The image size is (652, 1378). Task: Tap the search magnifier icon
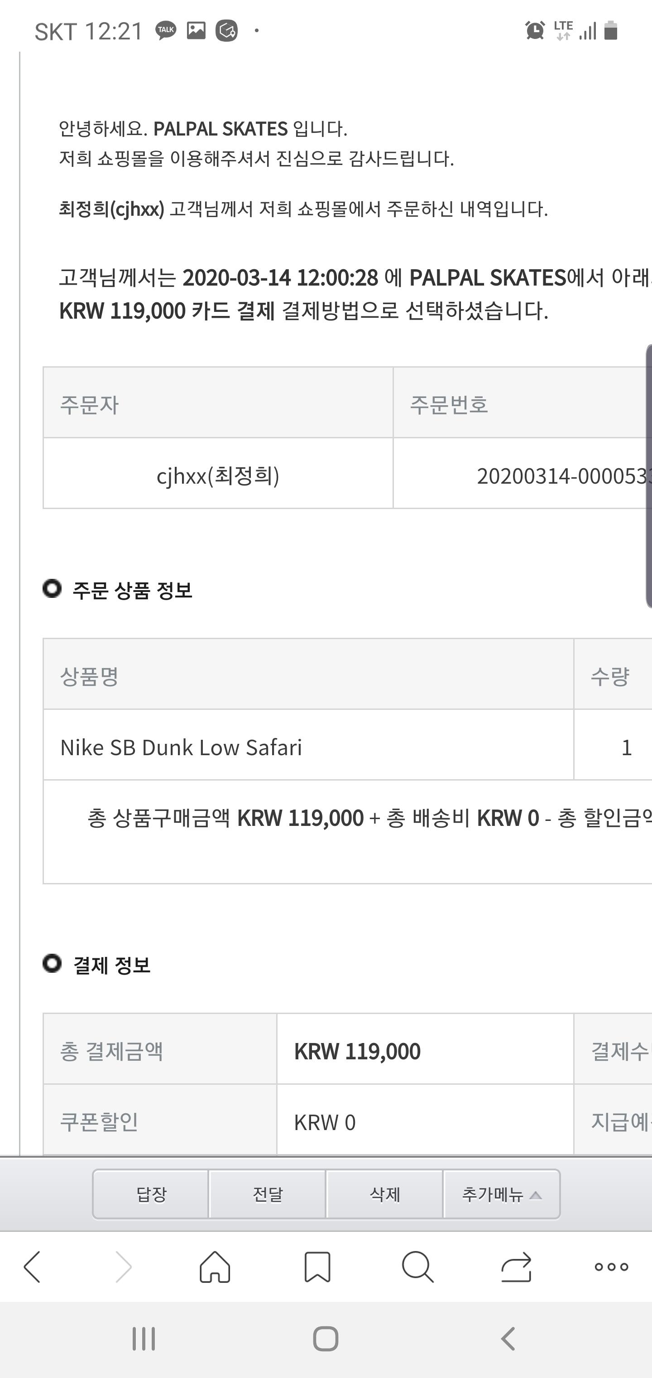417,1266
